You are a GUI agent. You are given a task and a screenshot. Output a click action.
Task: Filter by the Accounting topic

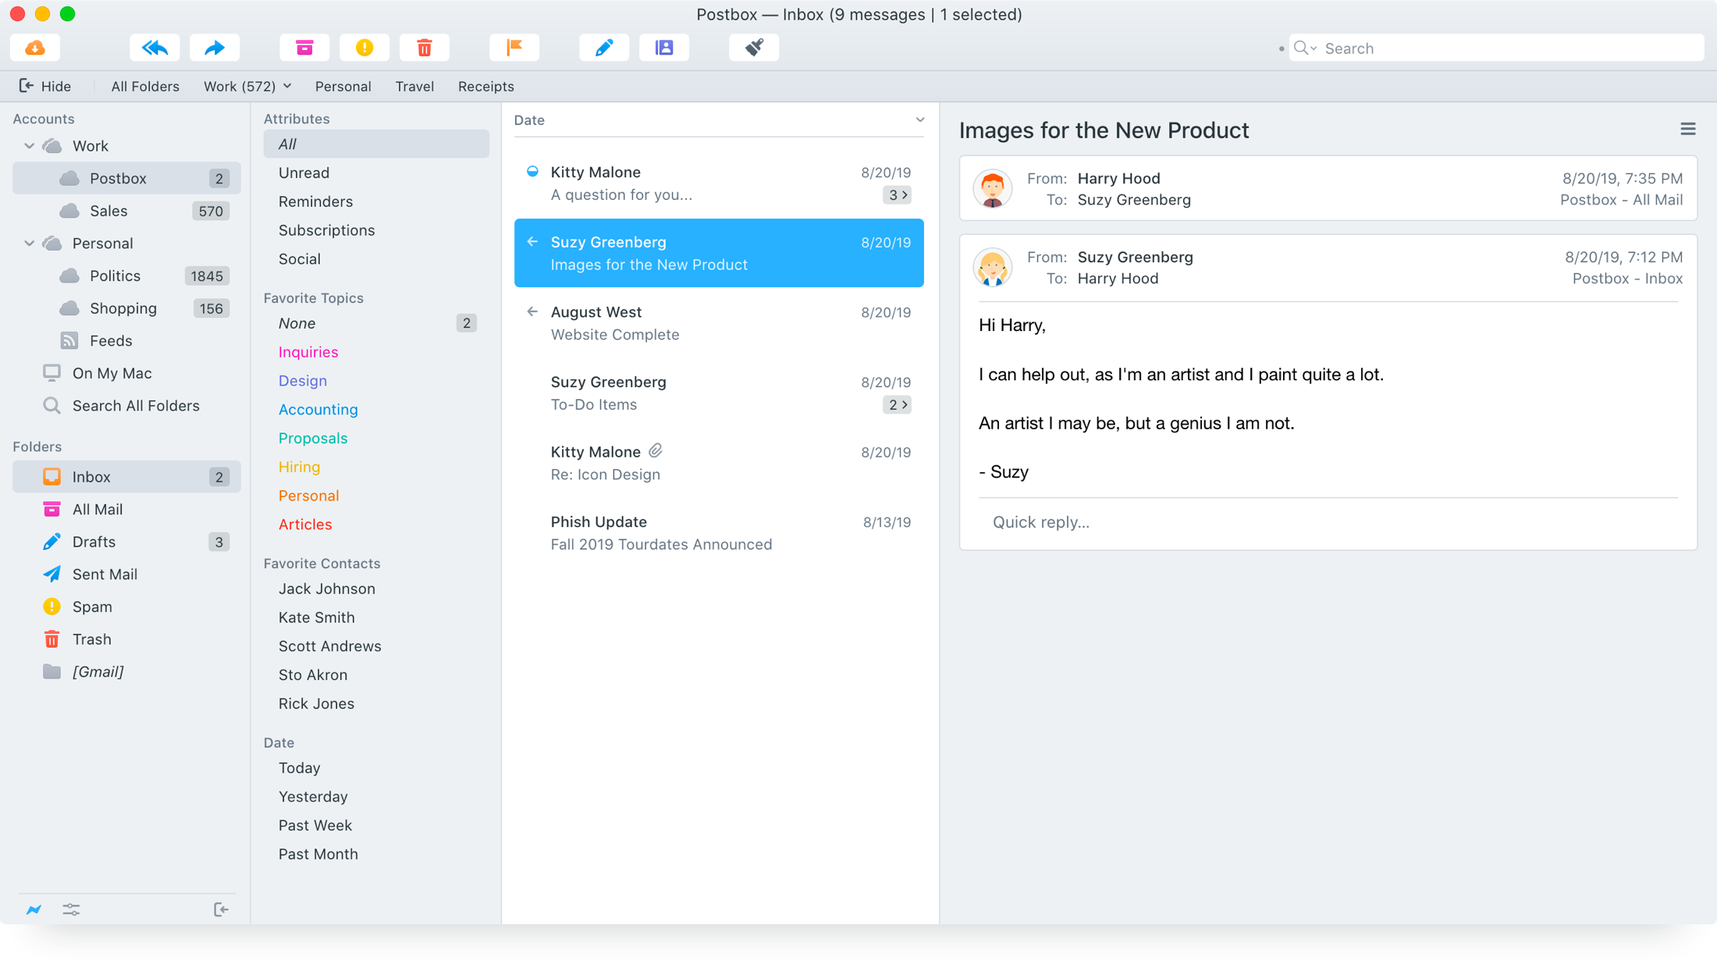[318, 410]
